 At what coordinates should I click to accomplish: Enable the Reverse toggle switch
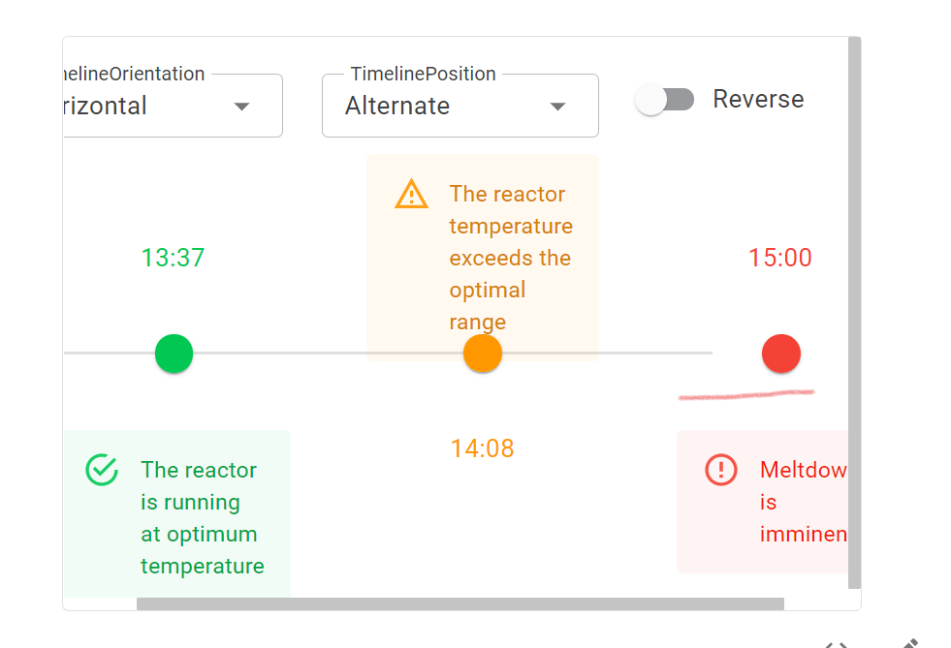[x=665, y=99]
